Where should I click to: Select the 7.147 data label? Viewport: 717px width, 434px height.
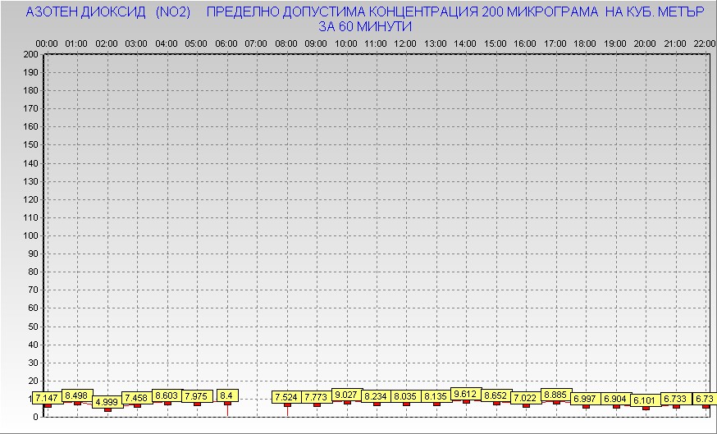tap(47, 399)
